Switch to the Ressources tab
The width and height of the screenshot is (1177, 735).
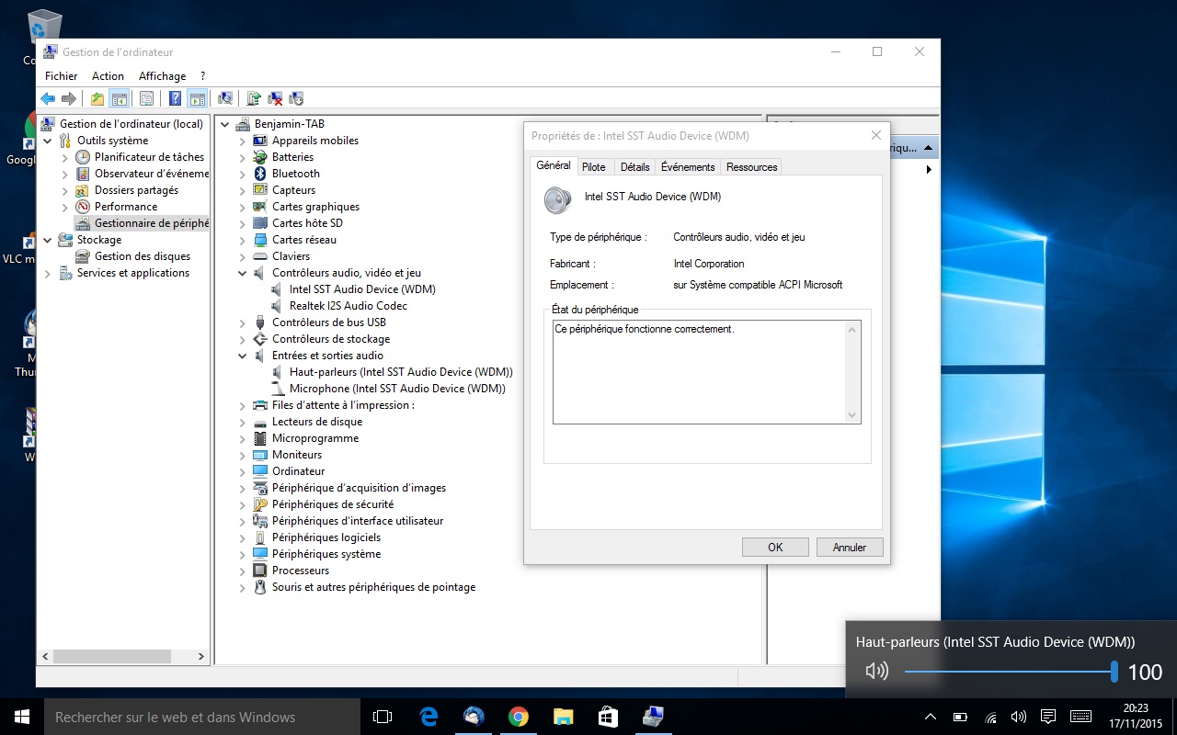pyautogui.click(x=751, y=166)
